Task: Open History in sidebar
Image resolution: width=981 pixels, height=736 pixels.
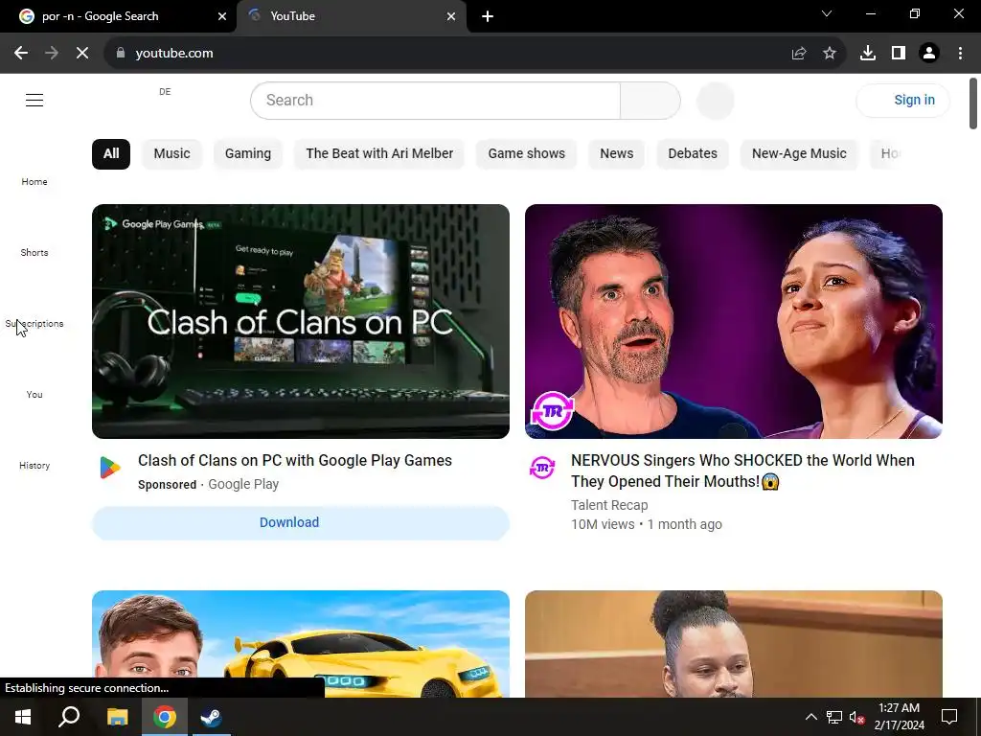Action: (34, 466)
